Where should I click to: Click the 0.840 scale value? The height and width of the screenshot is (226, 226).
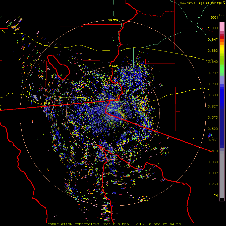point(213,62)
